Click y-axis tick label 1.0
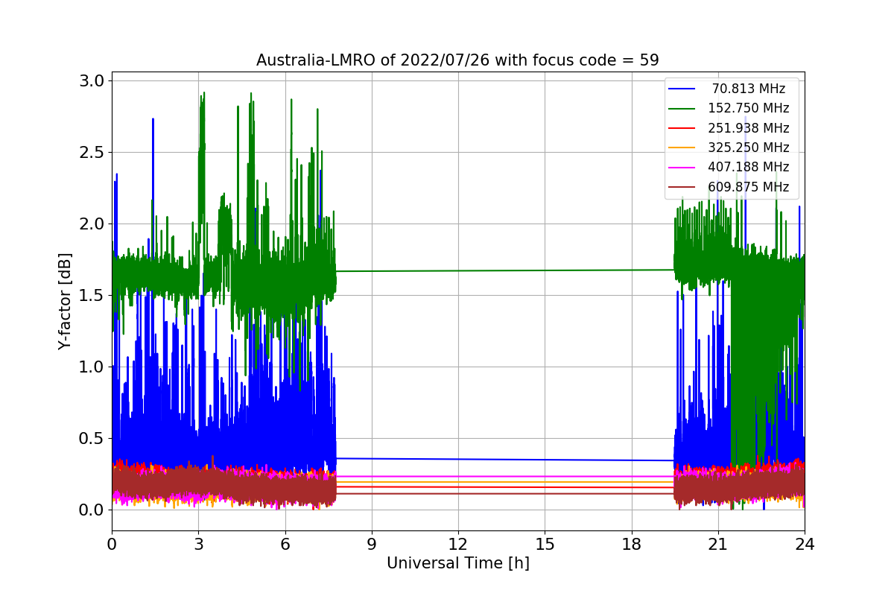Image resolution: width=894 pixels, height=596 pixels. pyautogui.click(x=92, y=367)
